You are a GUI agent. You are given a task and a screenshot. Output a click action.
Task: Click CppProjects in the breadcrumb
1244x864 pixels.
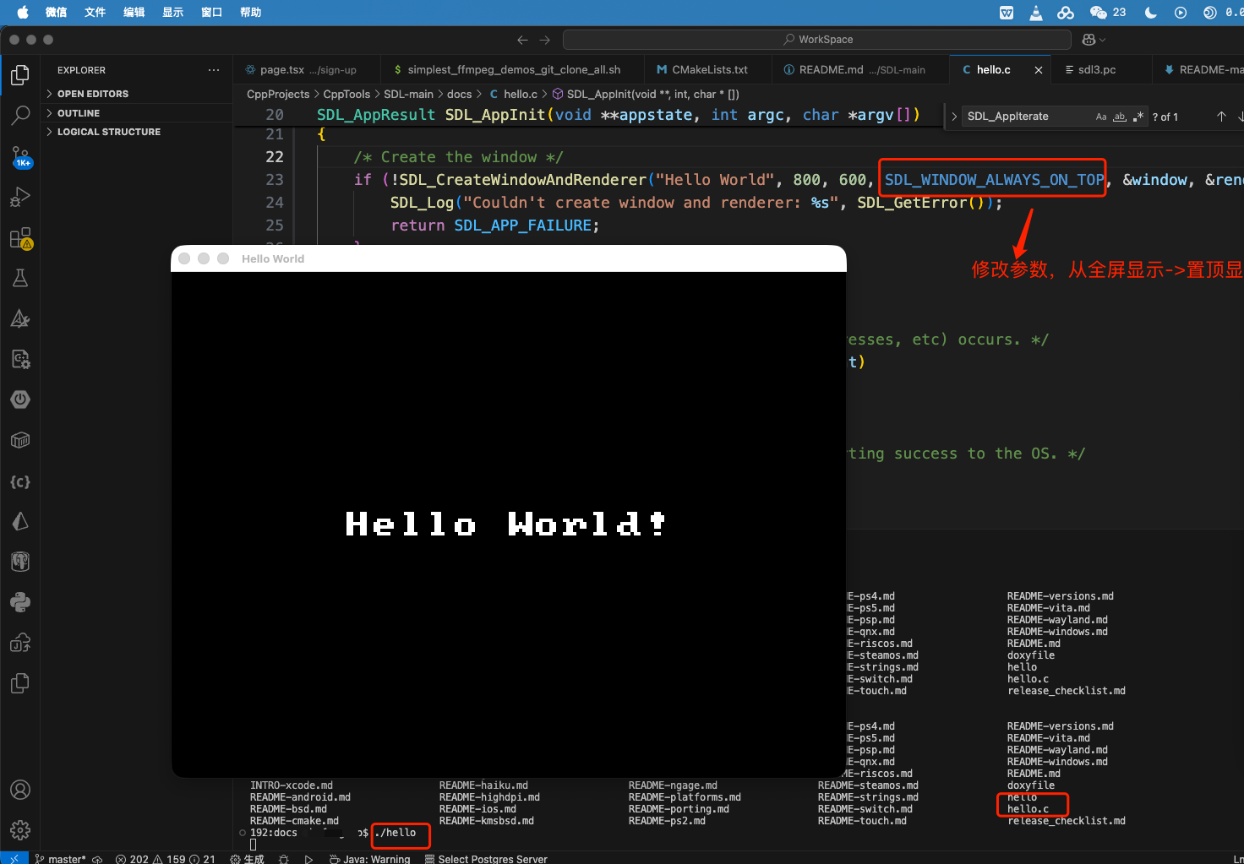coord(278,94)
